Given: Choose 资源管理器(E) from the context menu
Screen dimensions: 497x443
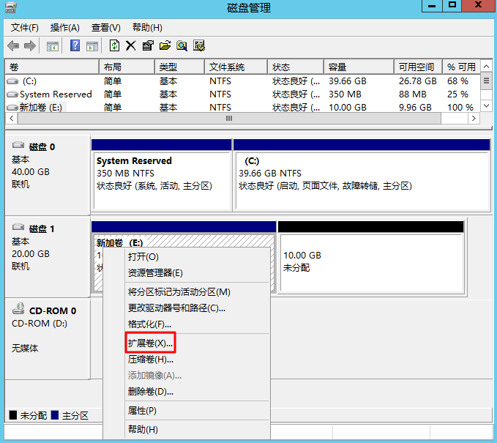Looking at the screenshot, I should click(x=197, y=272).
